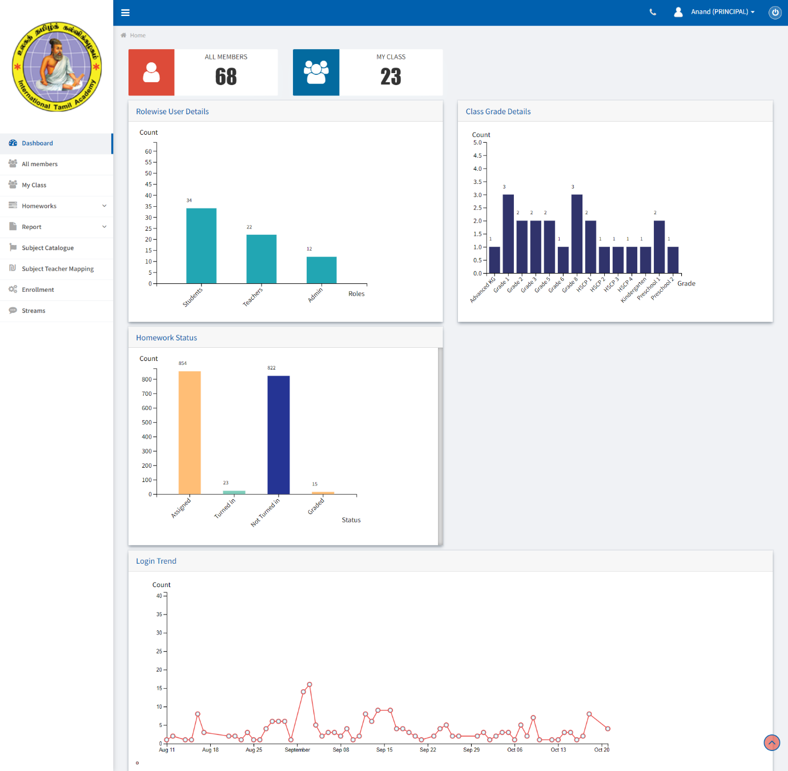Click the Homework Status panel scrollbar
Screen dimensions: 788x771
coord(440,445)
